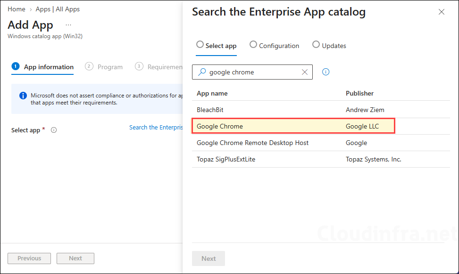Click Next button in Add App pane
This screenshot has width=459, height=274.
point(75,258)
